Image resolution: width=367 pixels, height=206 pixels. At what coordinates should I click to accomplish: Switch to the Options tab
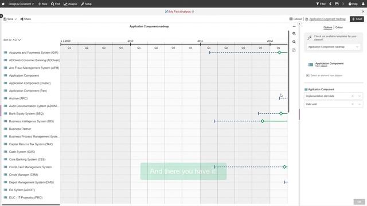pyautogui.click(x=327, y=27)
